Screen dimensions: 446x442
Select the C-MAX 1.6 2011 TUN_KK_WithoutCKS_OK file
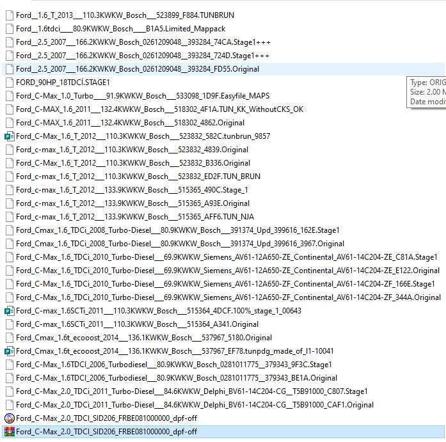(x=159, y=109)
